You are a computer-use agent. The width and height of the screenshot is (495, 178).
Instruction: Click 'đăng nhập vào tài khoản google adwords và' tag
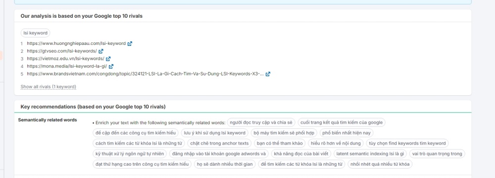pos(219,154)
